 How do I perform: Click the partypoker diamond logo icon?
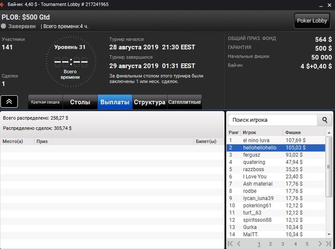pyautogui.click(x=2, y=4)
